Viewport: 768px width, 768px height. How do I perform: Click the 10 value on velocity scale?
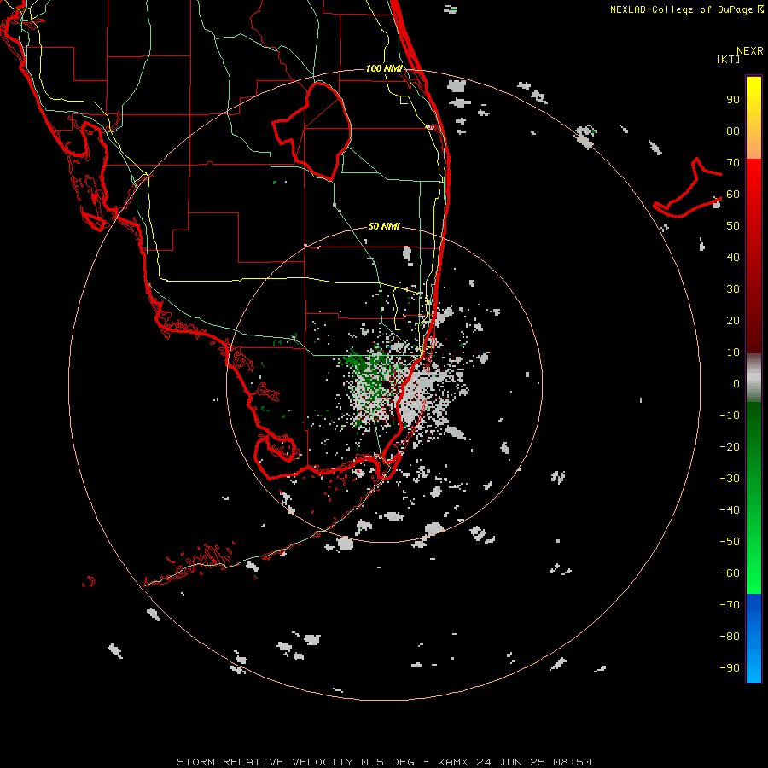tap(733, 352)
